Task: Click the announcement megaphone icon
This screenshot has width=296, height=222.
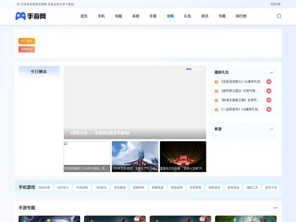Action: (x=18, y=4)
